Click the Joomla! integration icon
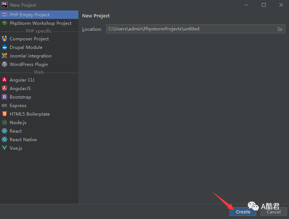 (4, 56)
